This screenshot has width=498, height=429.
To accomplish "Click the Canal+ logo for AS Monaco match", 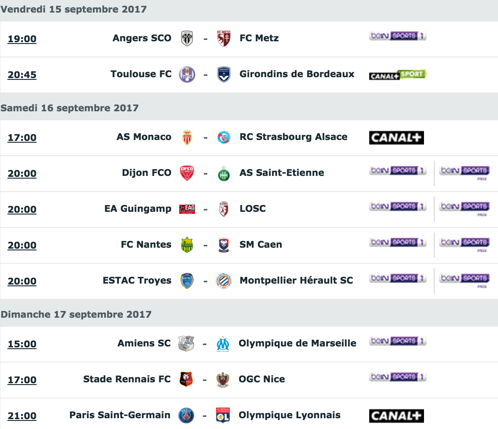I will [396, 138].
